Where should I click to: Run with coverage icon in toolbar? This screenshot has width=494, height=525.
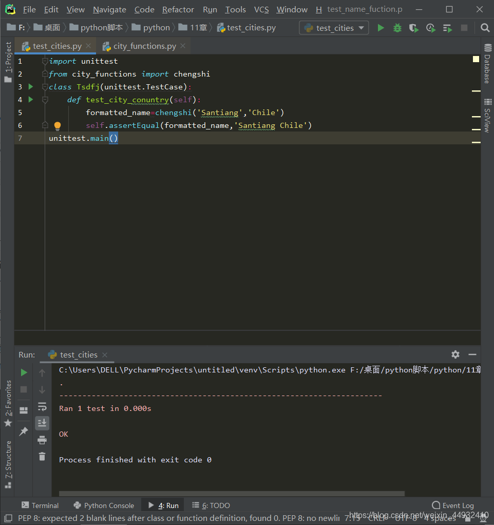[x=414, y=28]
